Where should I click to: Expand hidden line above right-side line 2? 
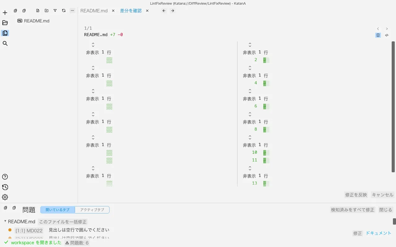click(x=250, y=45)
